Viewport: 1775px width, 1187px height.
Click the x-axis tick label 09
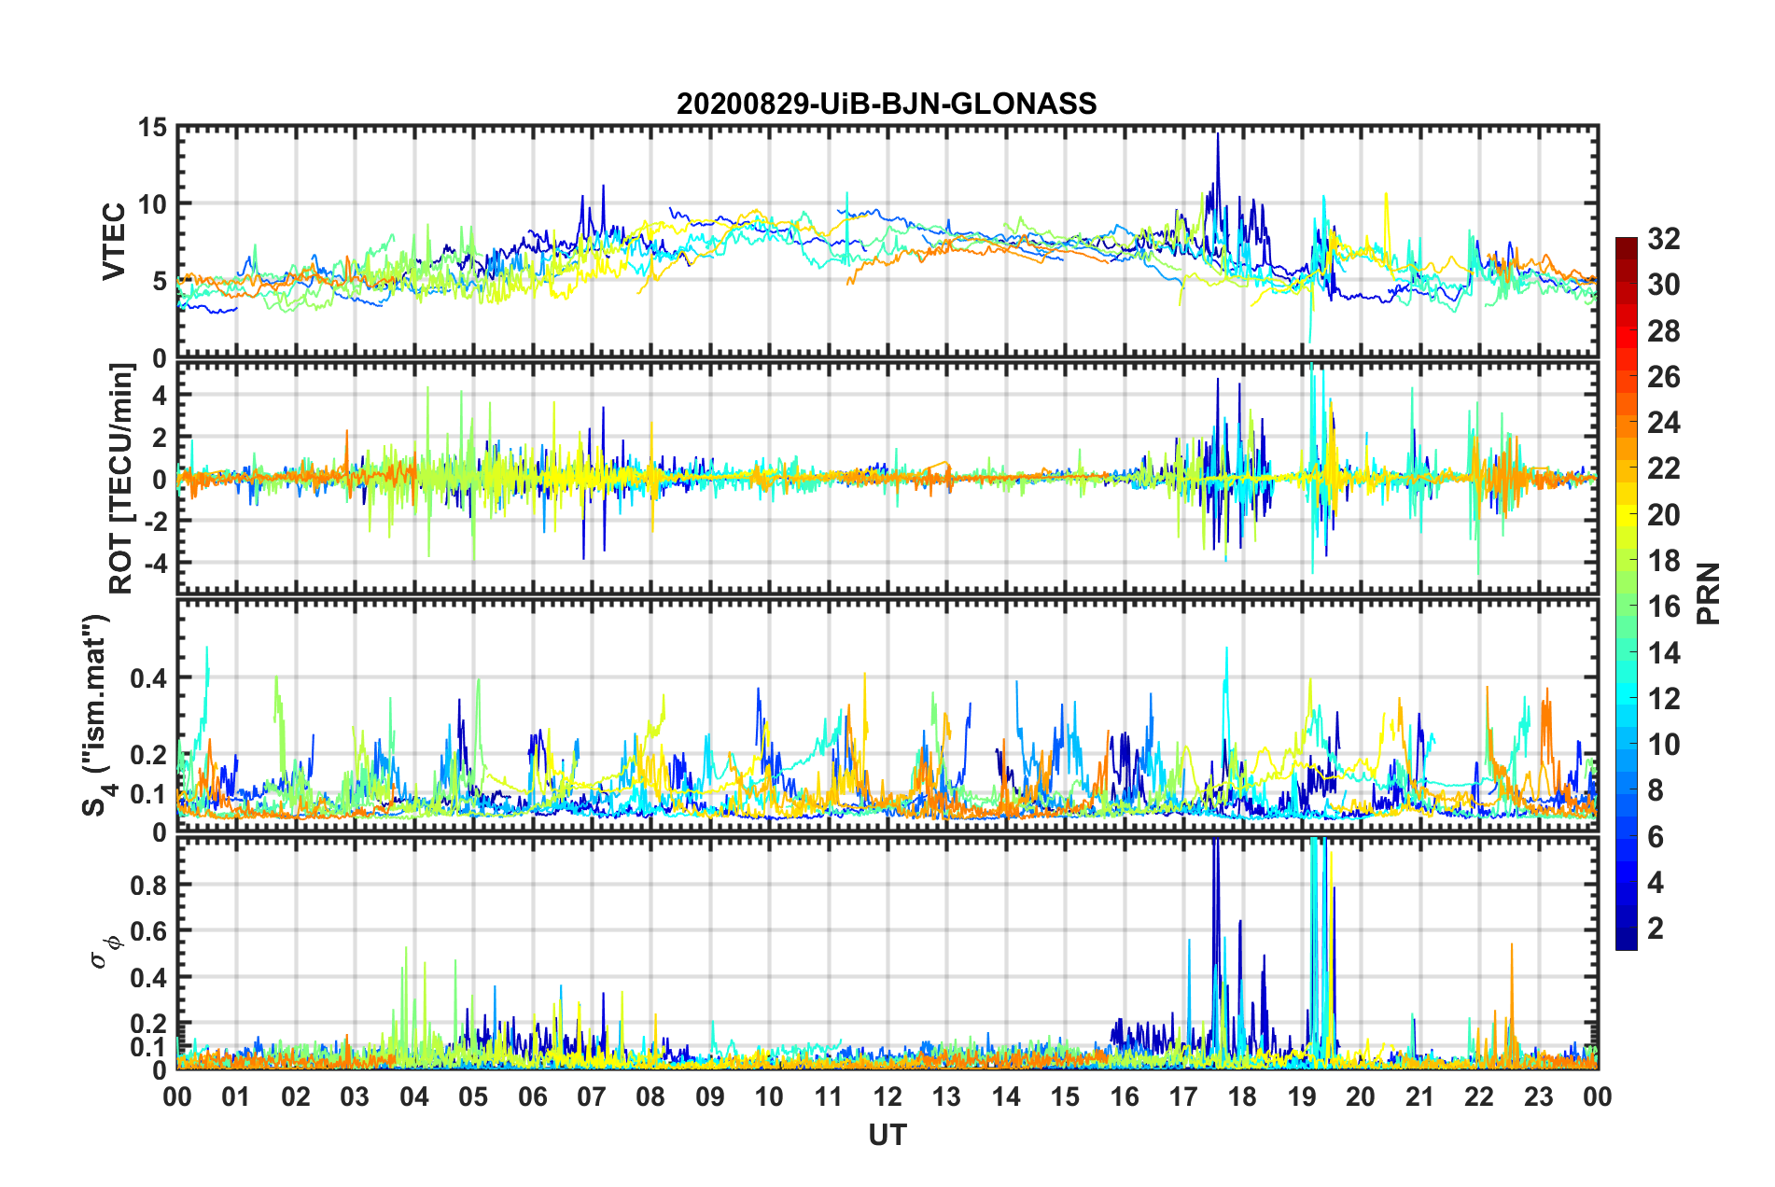click(710, 1097)
